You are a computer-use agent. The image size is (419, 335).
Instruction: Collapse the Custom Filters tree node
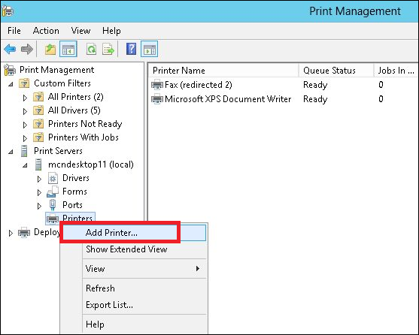tap(11, 84)
